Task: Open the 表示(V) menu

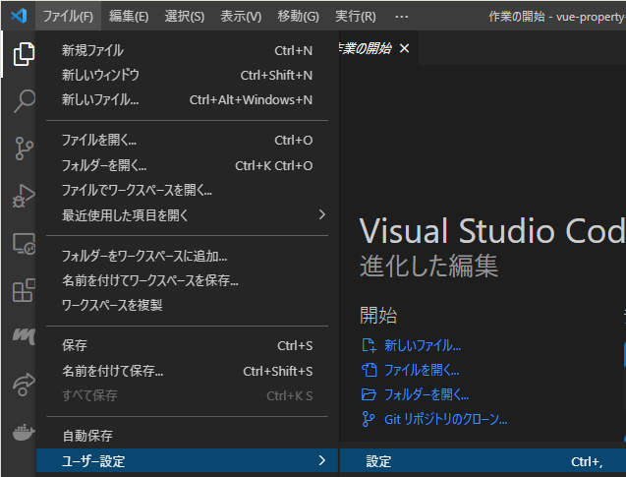Action: [241, 16]
